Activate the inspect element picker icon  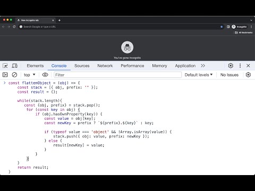pyautogui.click(x=5, y=66)
